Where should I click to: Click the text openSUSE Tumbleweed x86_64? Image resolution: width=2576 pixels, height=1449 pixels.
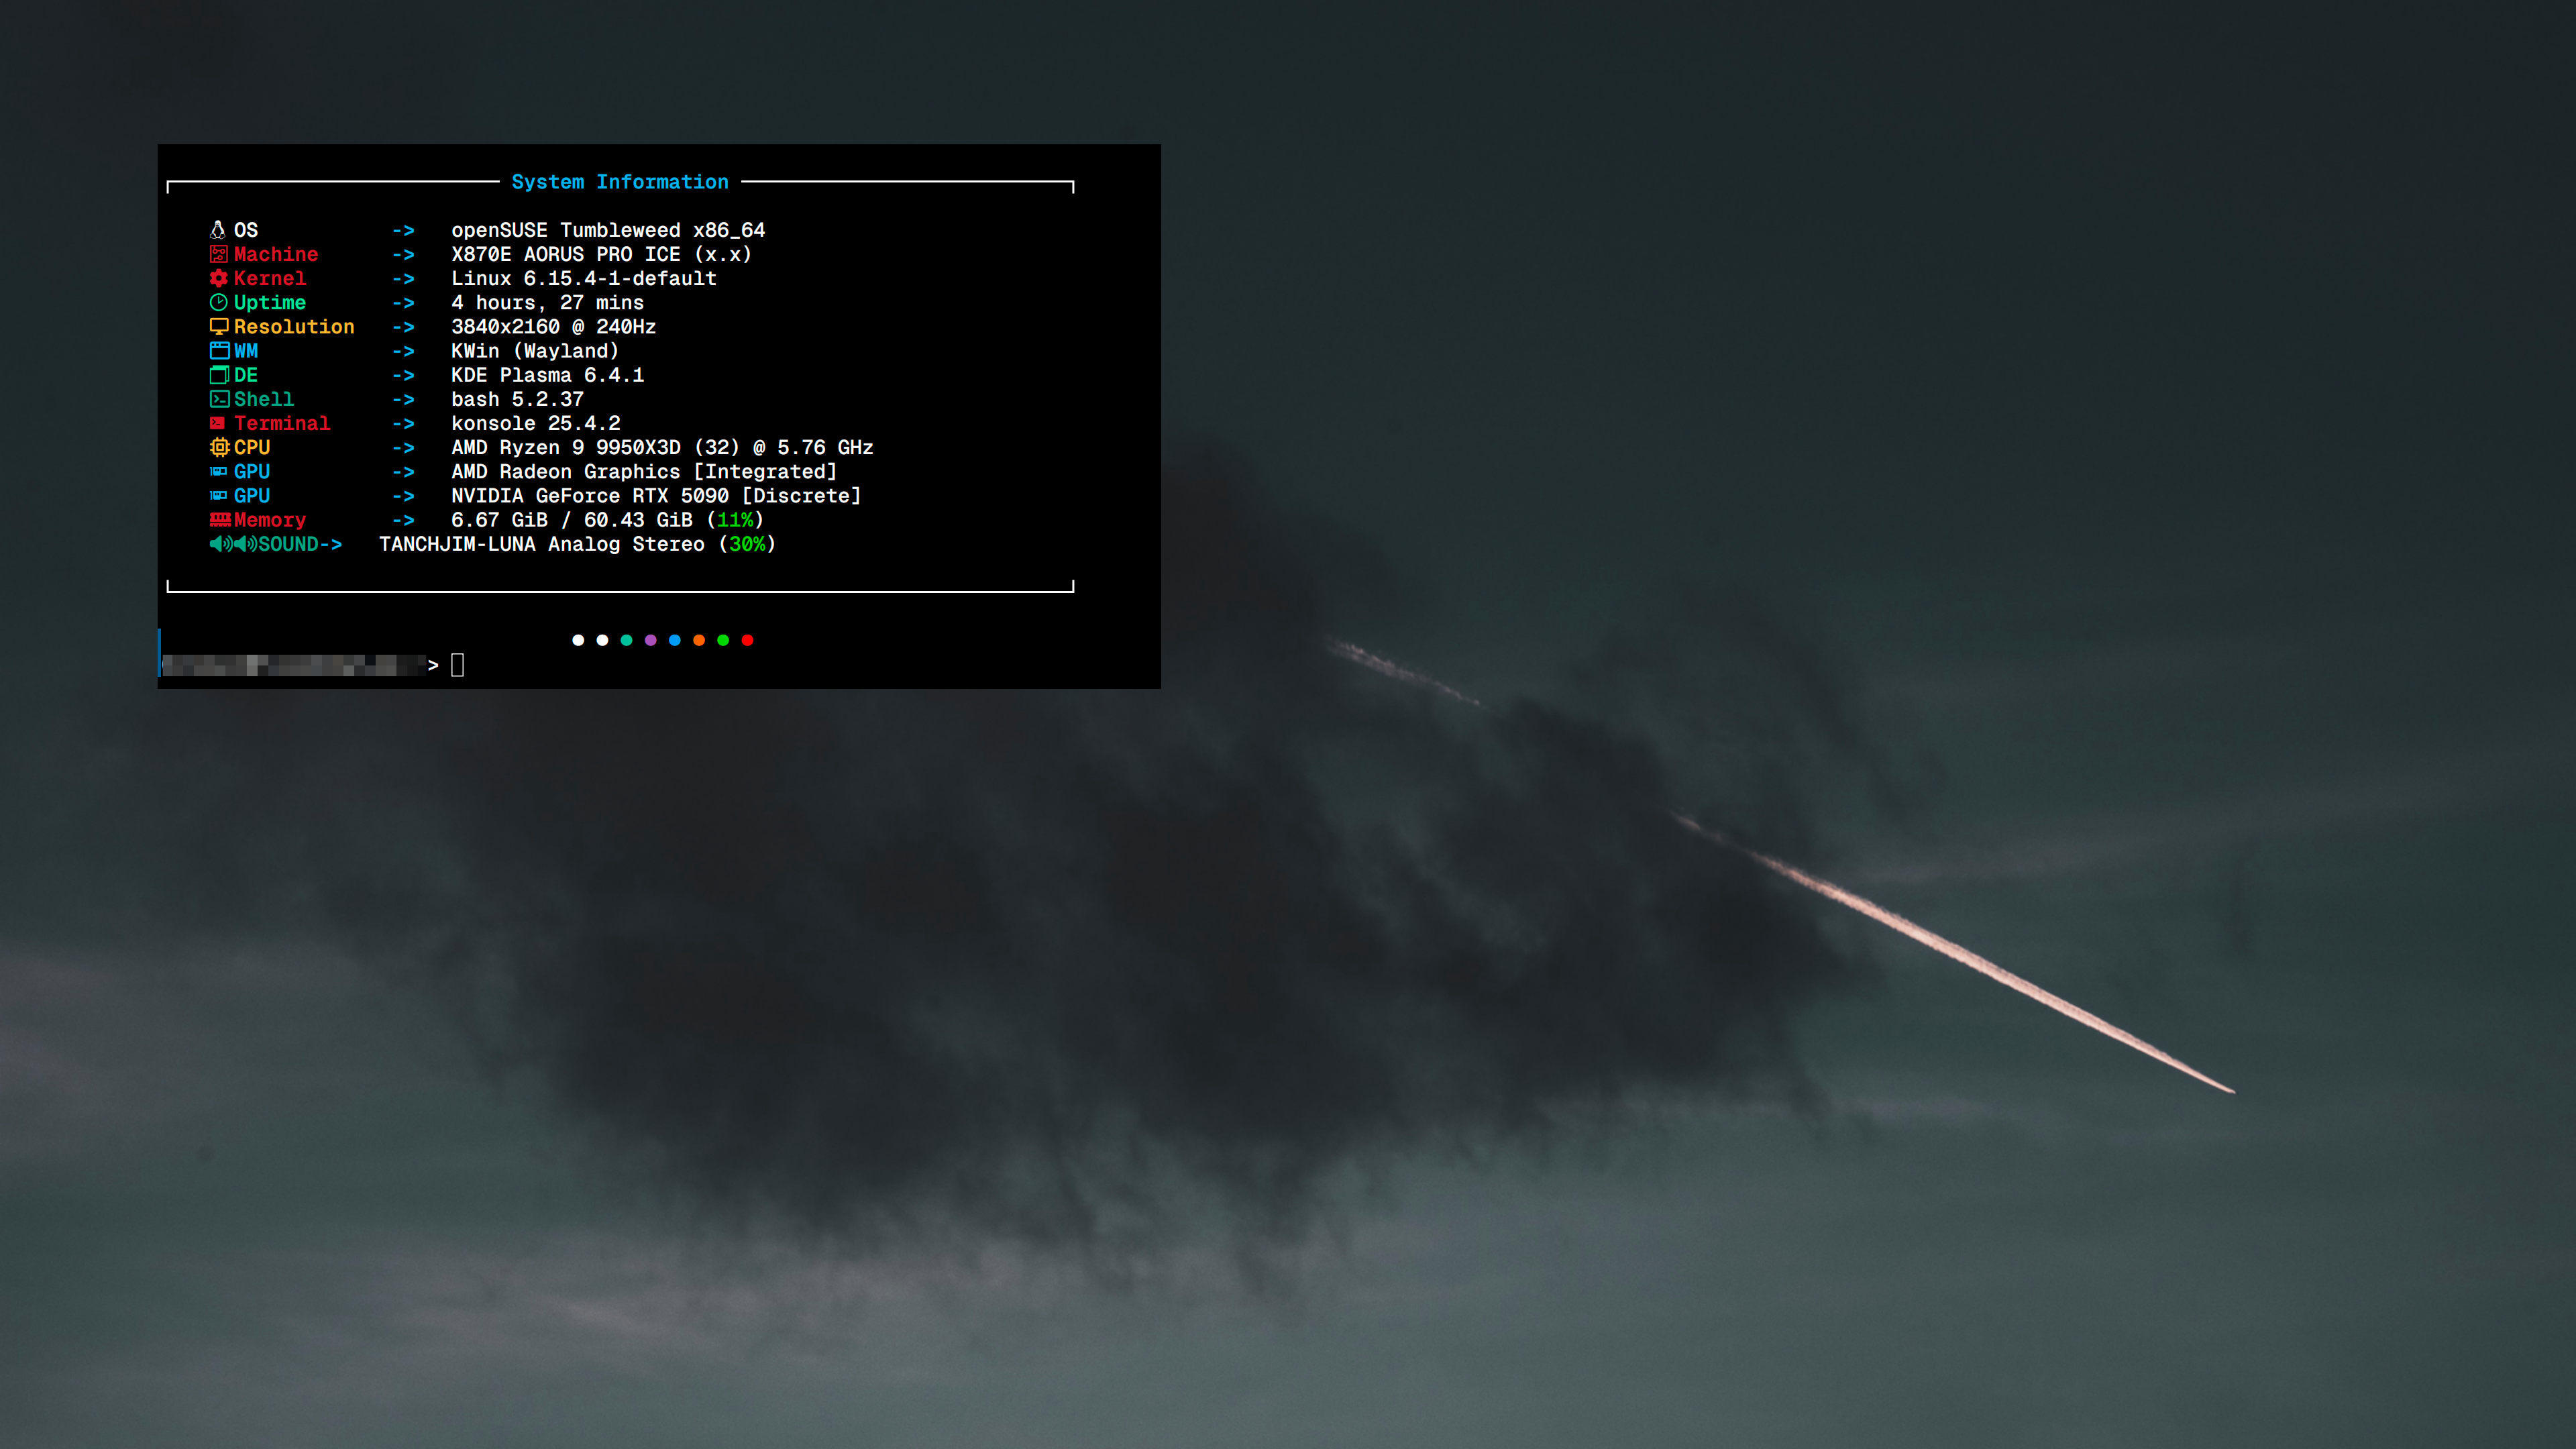tap(608, 230)
